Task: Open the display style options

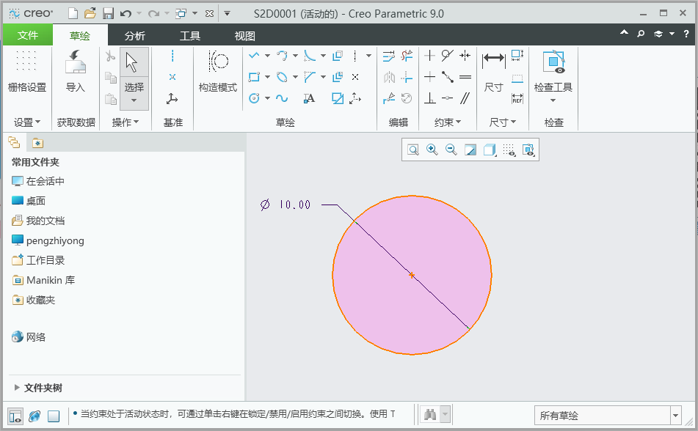Action: 490,150
